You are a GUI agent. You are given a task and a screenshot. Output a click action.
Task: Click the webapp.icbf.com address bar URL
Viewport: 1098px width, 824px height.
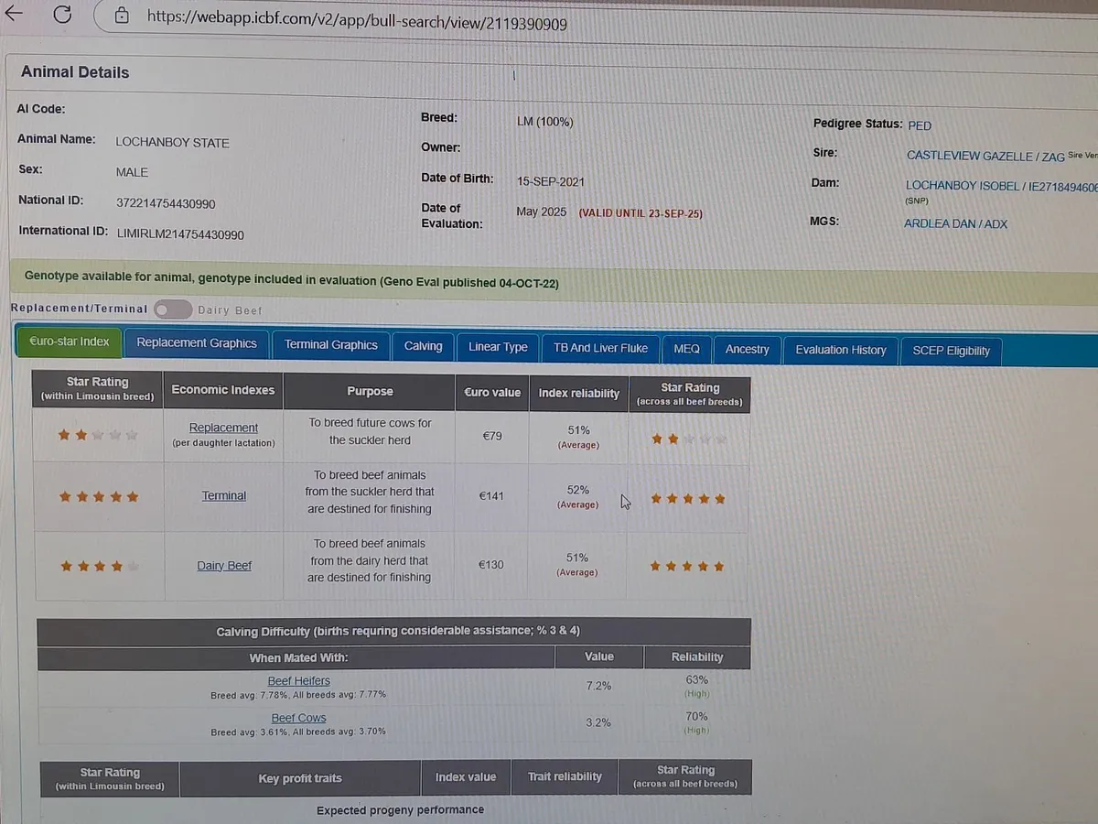pos(357,20)
